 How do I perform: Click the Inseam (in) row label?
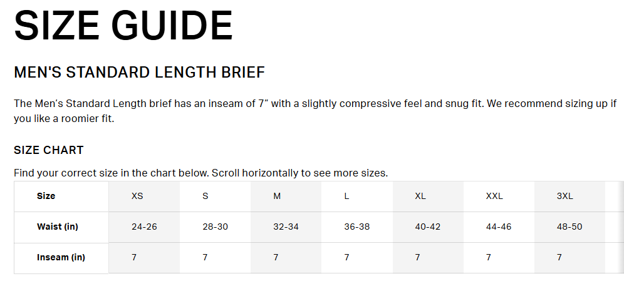click(61, 257)
